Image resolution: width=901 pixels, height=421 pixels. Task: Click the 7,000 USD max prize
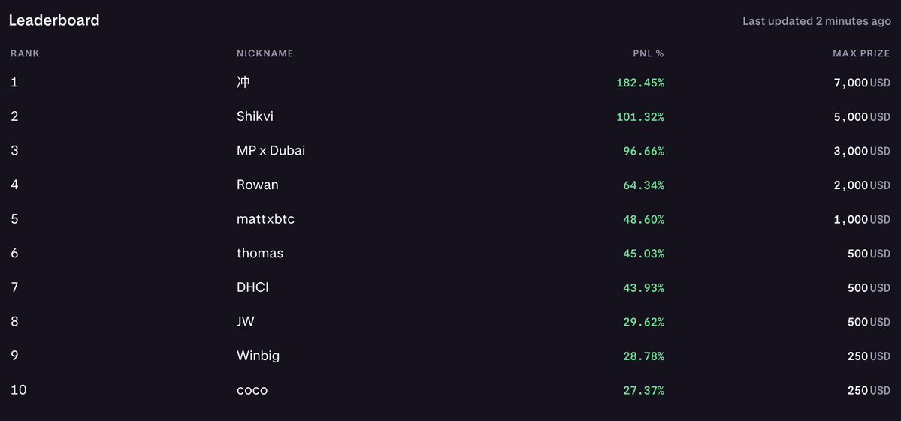862,83
